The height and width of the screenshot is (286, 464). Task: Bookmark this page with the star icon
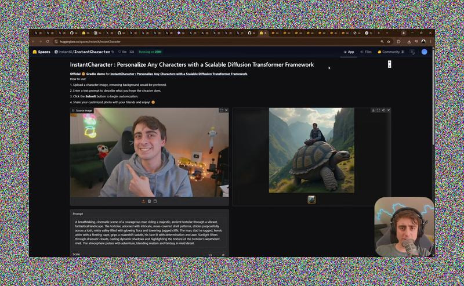click(389, 42)
